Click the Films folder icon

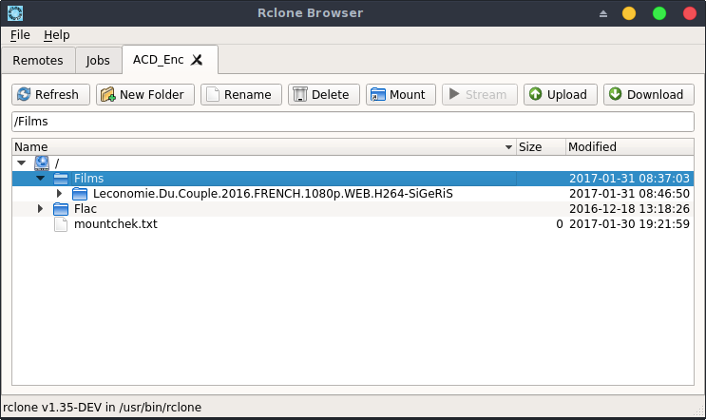[61, 179]
